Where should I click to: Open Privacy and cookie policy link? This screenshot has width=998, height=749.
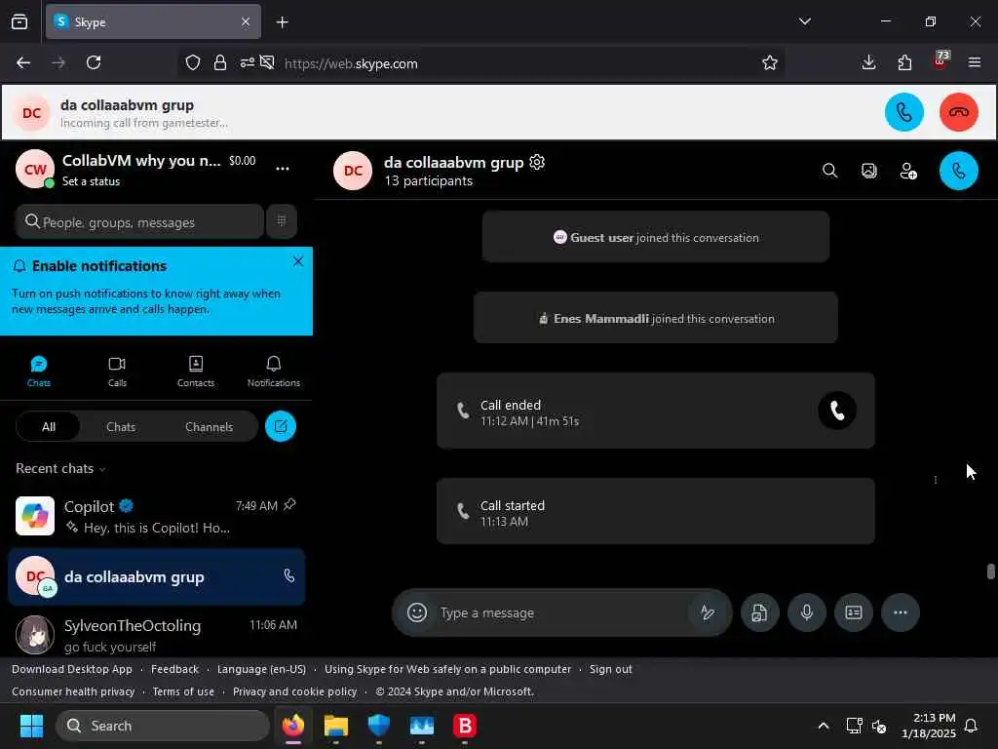point(294,691)
